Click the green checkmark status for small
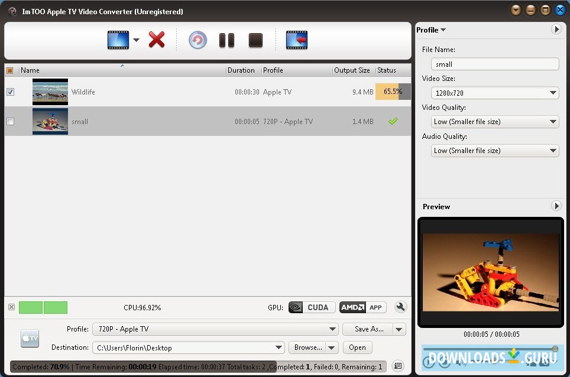Screen dimensions: 570x377 pyautogui.click(x=393, y=121)
